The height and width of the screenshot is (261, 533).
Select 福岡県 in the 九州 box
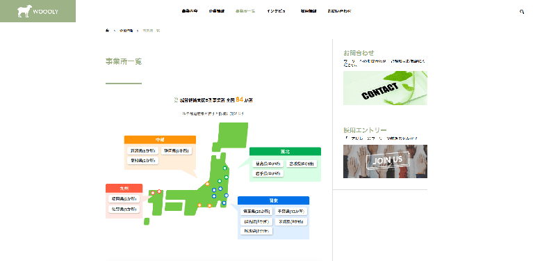pos(124,199)
